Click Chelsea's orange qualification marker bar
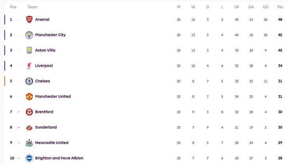Image resolution: width=288 pixels, height=165 pixels. point(5,81)
